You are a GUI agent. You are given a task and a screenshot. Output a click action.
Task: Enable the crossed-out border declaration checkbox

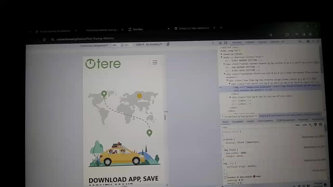(225, 177)
